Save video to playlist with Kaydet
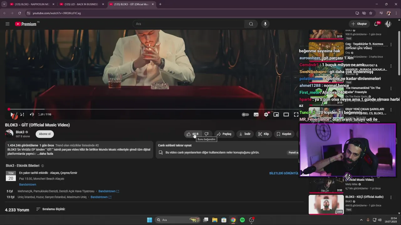Screen dimensions: 401x225 [x=284, y=134]
